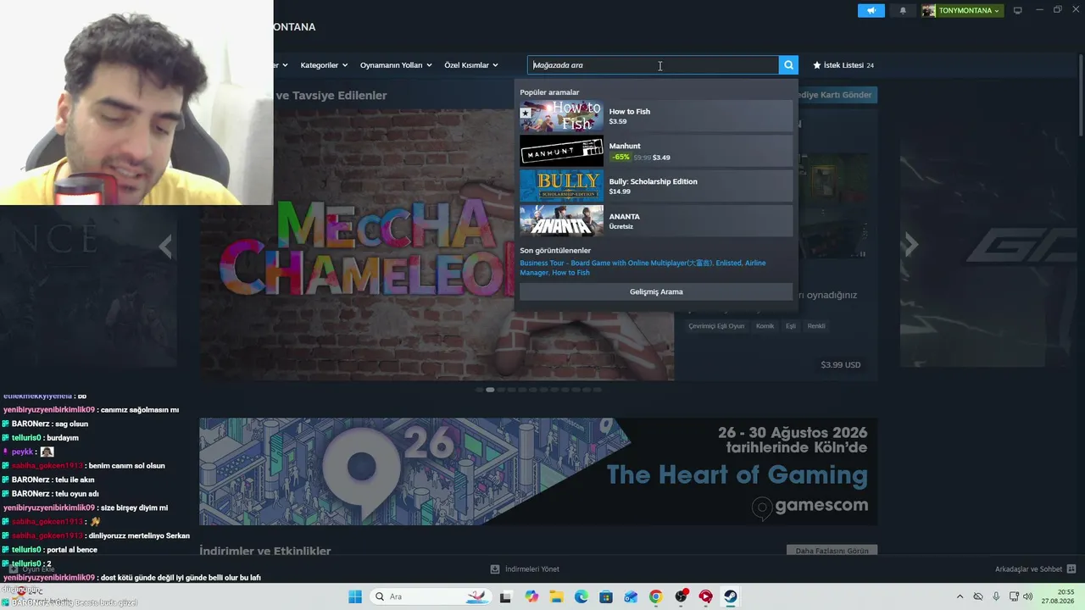The width and height of the screenshot is (1085, 610).
Task: Open File Explorer from the taskbar
Action: 556,596
